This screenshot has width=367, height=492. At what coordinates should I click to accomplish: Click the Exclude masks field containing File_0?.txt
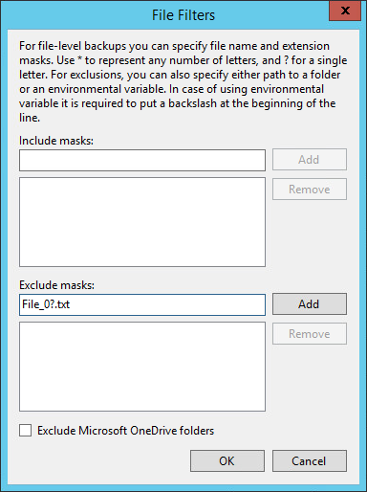pos(142,304)
